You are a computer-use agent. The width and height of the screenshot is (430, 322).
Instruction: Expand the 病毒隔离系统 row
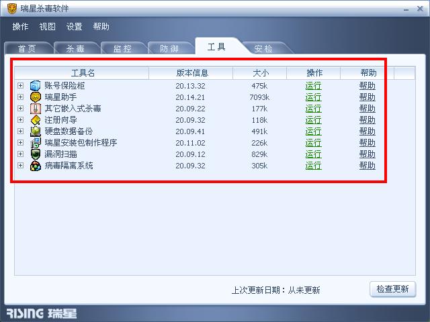click(20, 166)
